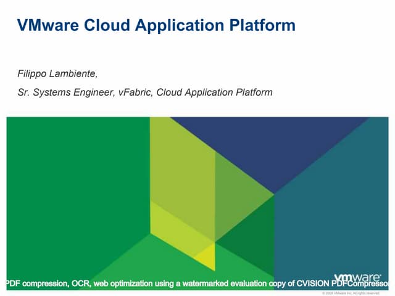
Task: Click the lime-yellow shape below the olive panel
Action: tap(179, 222)
